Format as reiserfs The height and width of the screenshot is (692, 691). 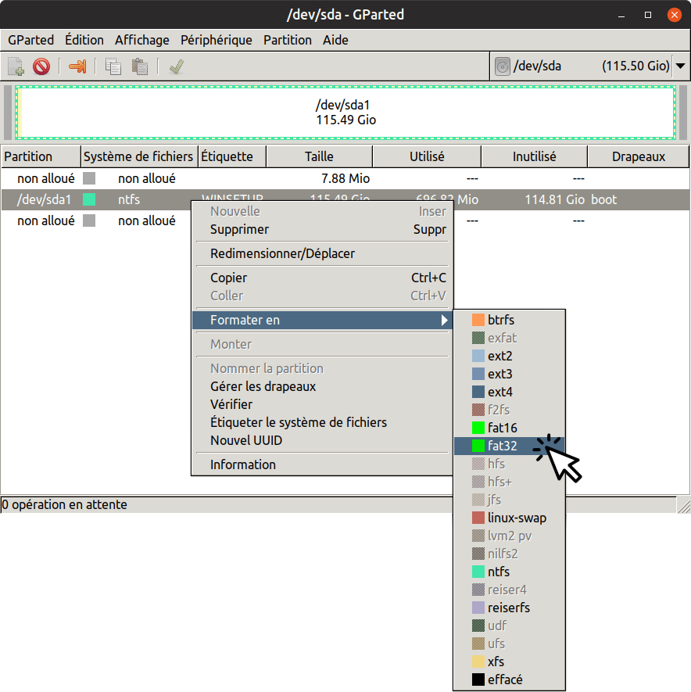[x=510, y=608]
